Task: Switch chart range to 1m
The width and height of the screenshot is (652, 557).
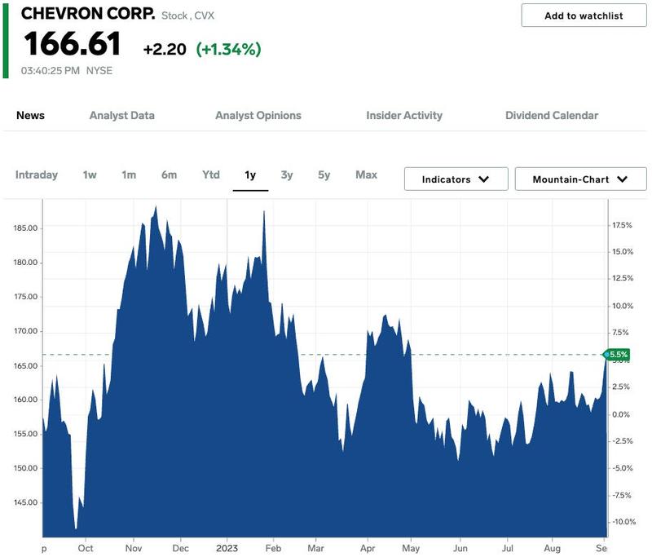Action: coord(129,175)
